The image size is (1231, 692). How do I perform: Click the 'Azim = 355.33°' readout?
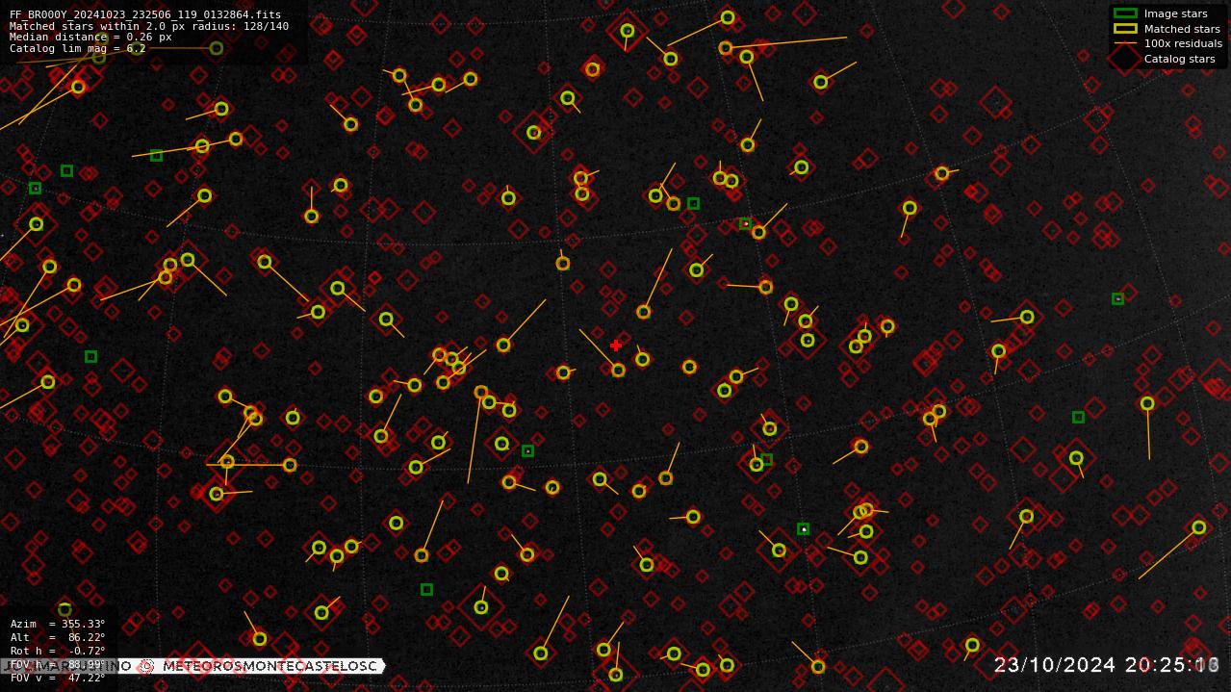pyautogui.click(x=58, y=624)
